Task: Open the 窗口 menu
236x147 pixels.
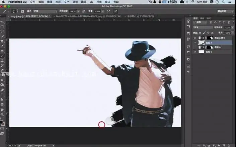Action: tap(107, 2)
